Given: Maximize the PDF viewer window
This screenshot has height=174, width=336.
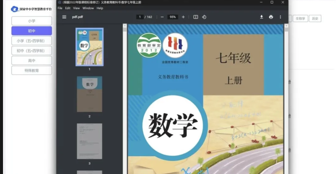Looking at the screenshot, I should 272,2.
